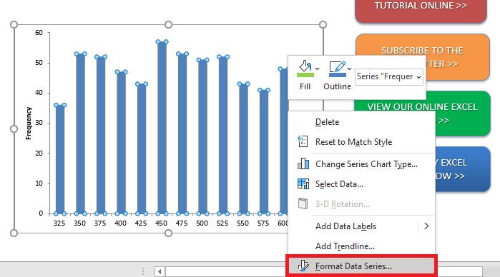Click the blue EXCEL button
500x277 pixels.
pyautogui.click(x=463, y=169)
